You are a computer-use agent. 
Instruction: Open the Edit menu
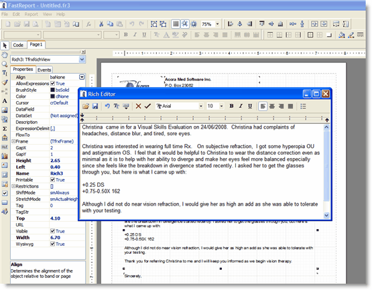(x=16, y=14)
